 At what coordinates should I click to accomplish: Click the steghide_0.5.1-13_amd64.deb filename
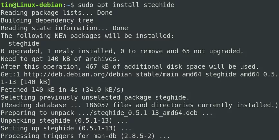145,113
